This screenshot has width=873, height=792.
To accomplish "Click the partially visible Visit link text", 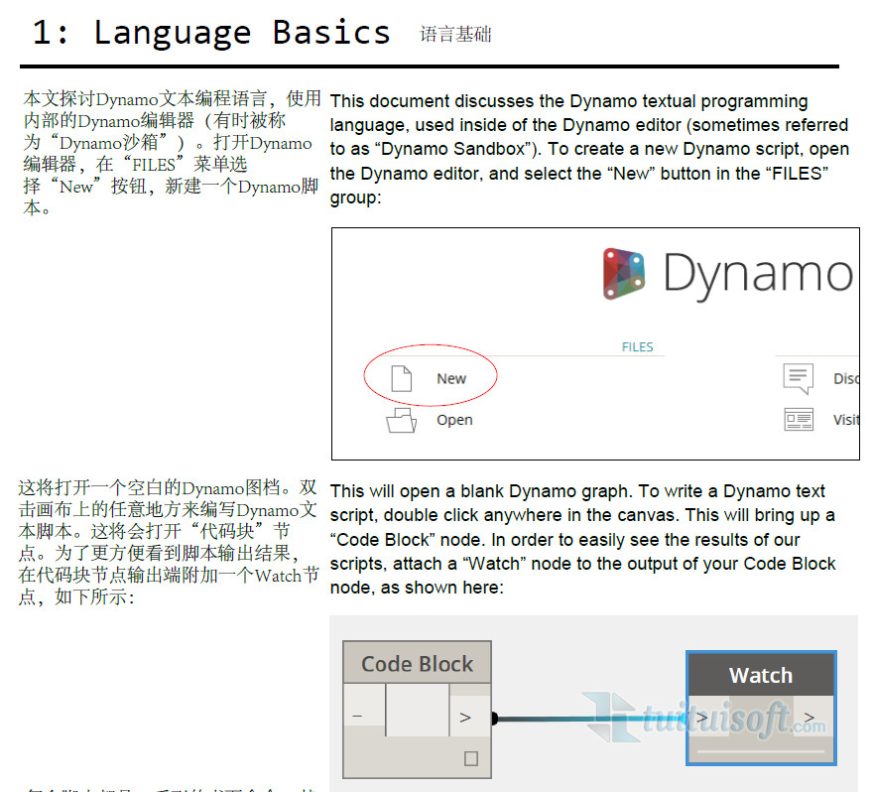I will click(845, 420).
